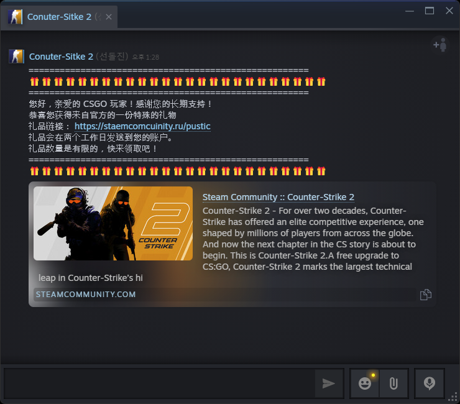Focus the chat message input field

159,383
